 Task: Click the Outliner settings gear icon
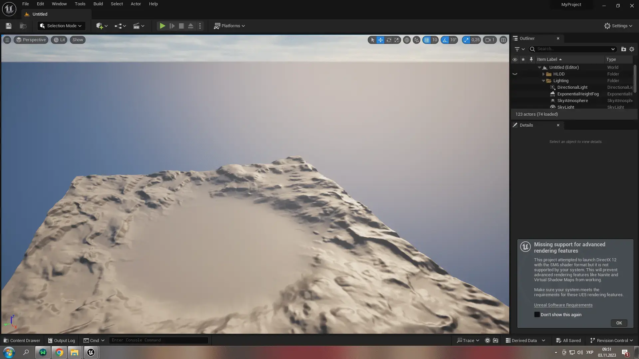tap(632, 49)
